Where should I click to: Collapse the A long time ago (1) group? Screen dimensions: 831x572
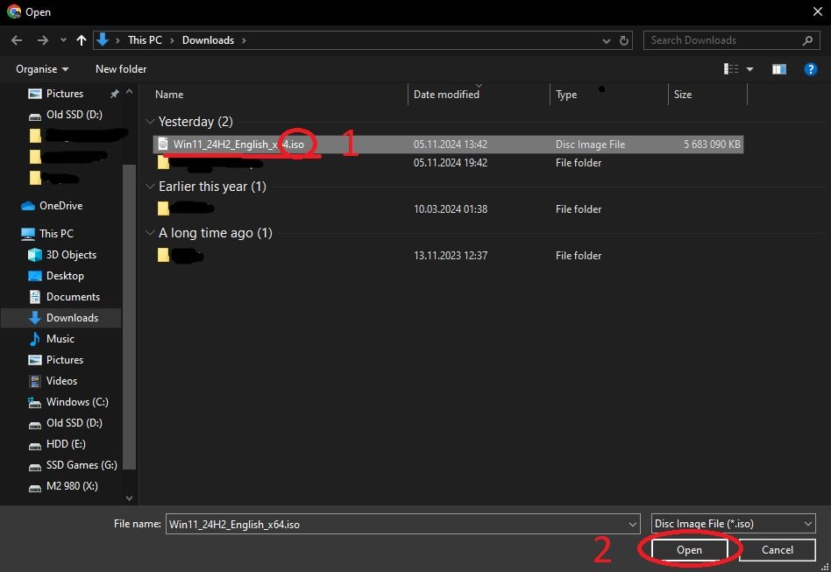point(150,232)
